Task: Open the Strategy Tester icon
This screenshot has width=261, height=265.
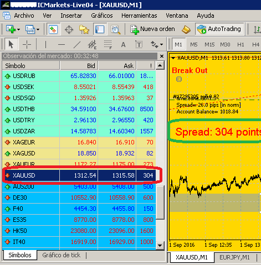Action: point(116,29)
